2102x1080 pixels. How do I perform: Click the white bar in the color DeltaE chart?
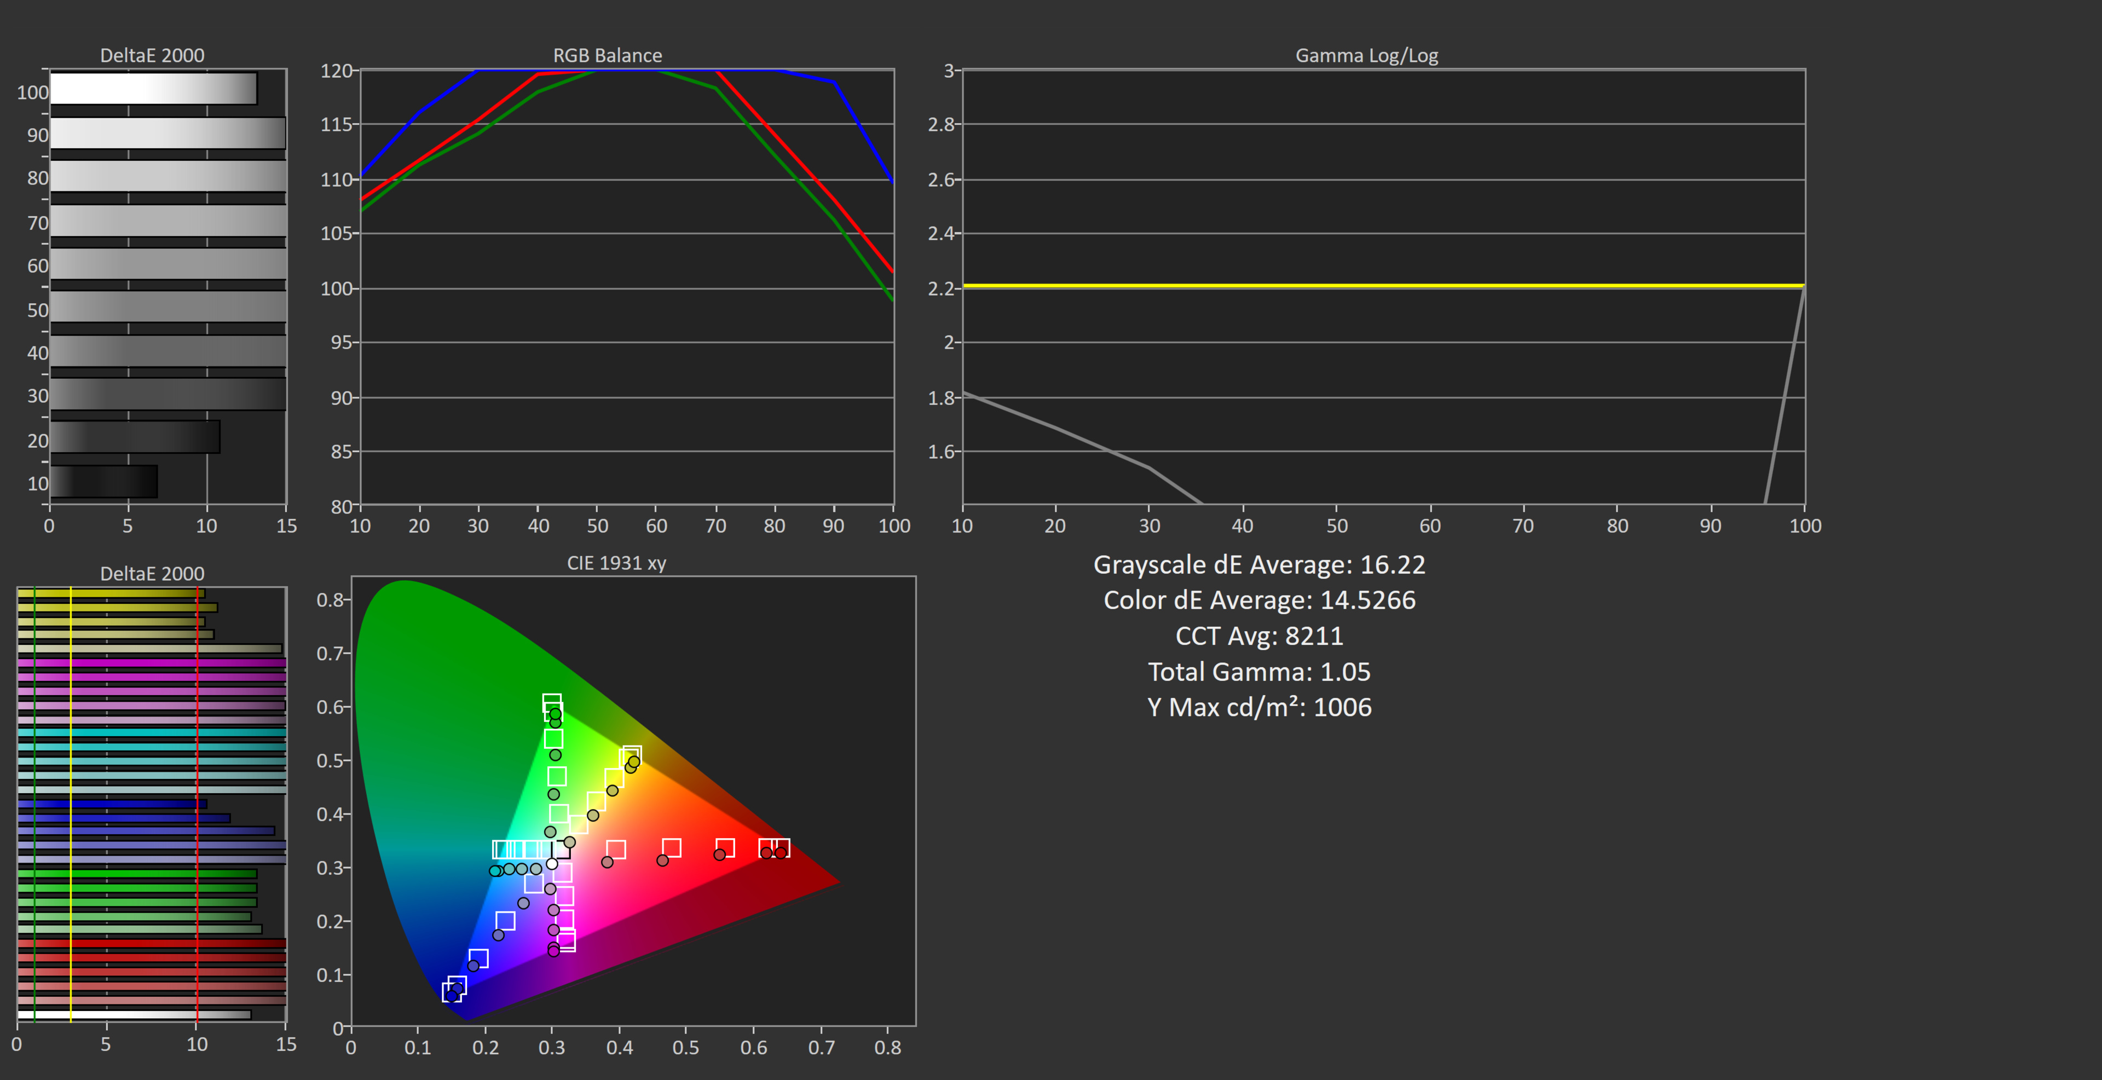coord(134,1015)
